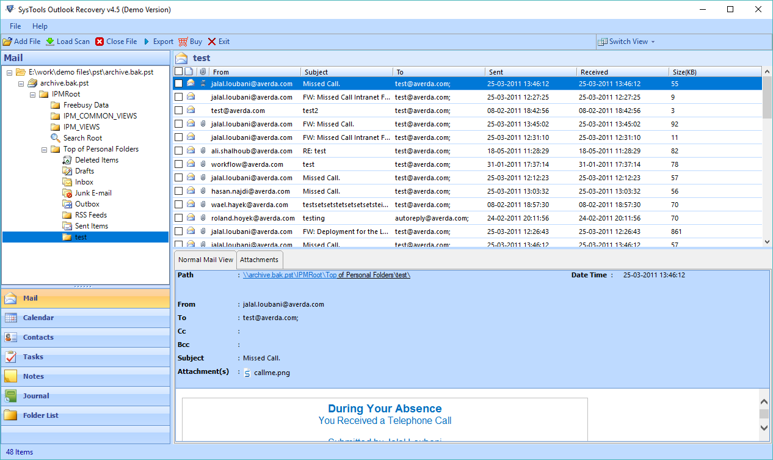Click the callme.png attachment file icon
The image size is (773, 460).
tap(247, 373)
